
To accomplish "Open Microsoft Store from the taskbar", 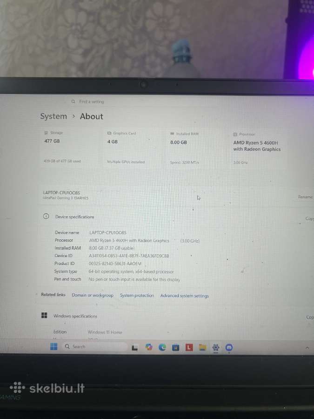I will [x=175, y=347].
